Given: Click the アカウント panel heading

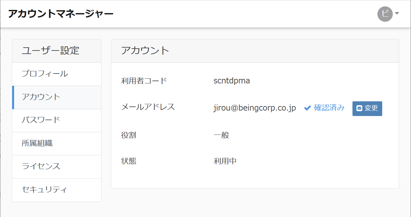Looking at the screenshot, I should coord(145,50).
